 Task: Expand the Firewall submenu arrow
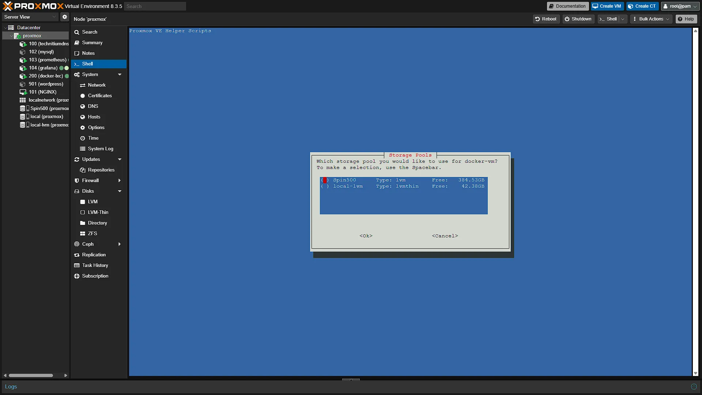(x=120, y=181)
